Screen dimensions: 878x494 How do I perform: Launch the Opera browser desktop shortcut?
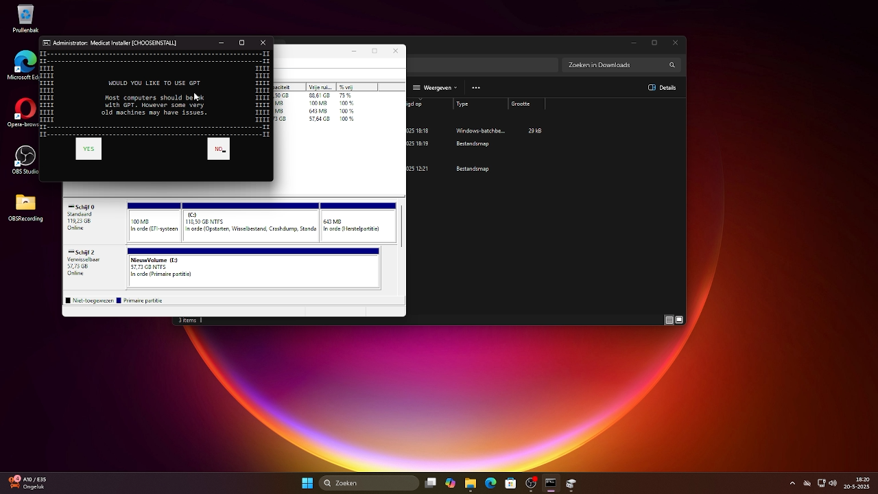[25, 113]
